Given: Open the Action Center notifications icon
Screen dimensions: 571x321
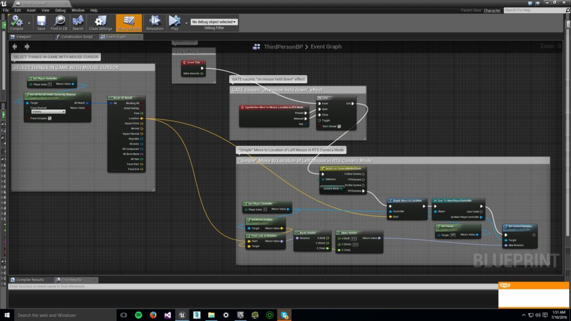Looking at the screenshot, I should tap(545, 315).
